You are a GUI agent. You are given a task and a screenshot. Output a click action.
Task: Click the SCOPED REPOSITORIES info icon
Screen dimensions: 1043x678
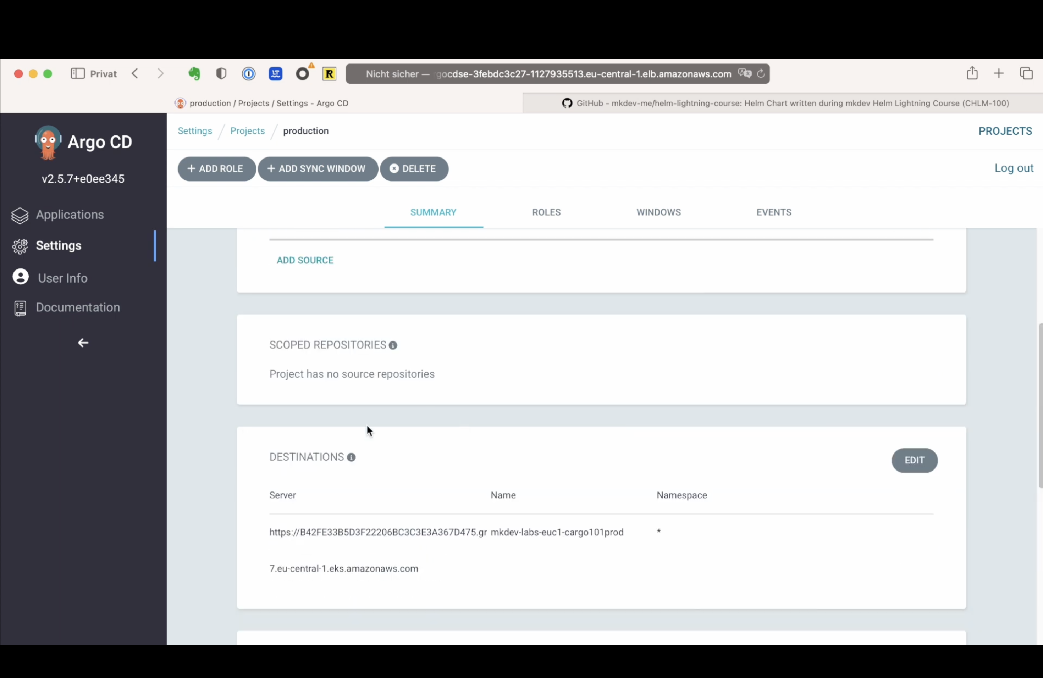[x=394, y=345]
